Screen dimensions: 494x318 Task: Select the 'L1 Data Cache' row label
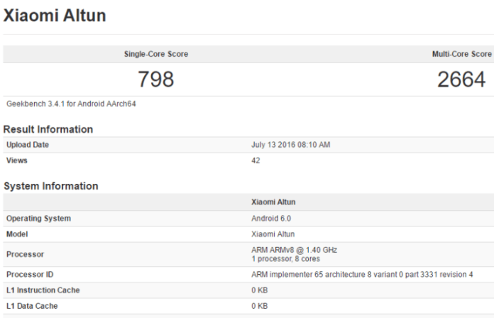pyautogui.click(x=32, y=306)
